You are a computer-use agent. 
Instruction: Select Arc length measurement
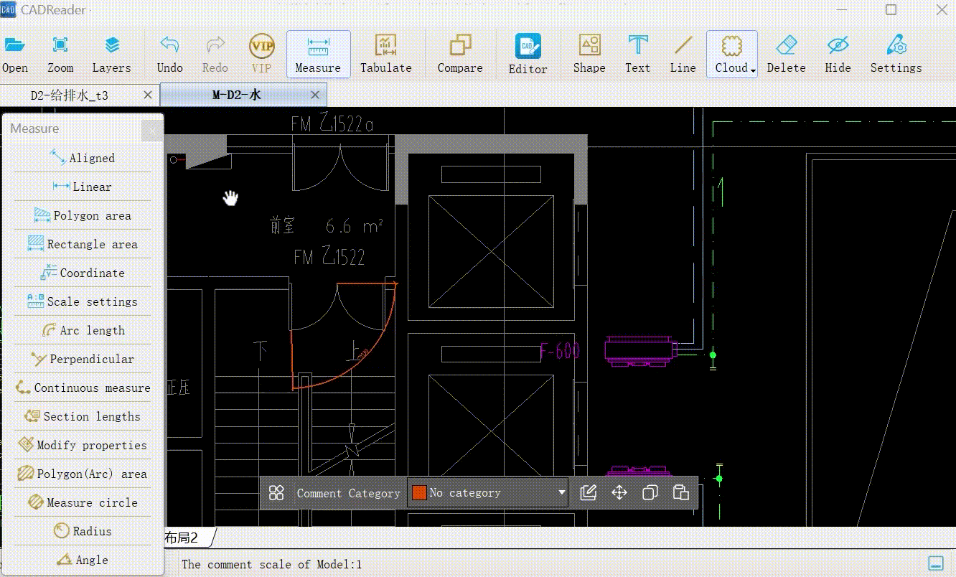(83, 330)
